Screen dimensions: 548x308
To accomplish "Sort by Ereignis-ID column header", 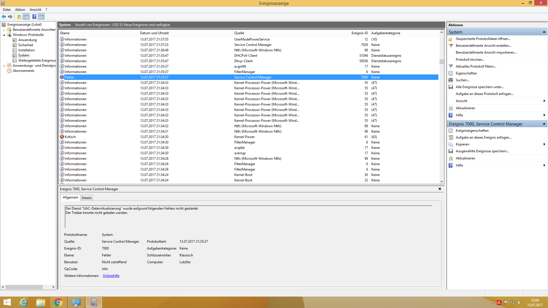I will (359, 33).
